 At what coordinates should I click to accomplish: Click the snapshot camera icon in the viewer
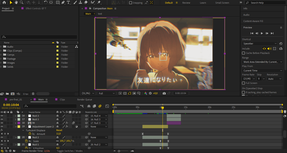tap(164, 93)
